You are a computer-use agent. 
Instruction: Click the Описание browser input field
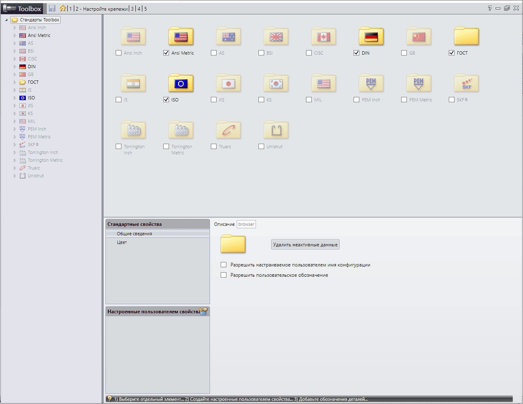[x=246, y=224]
